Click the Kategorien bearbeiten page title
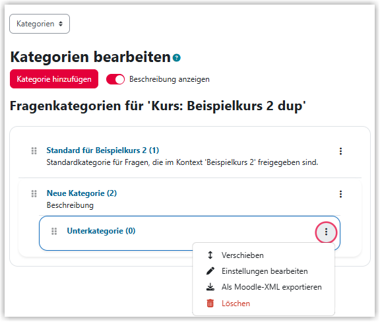380x322 pixels. 90,57
